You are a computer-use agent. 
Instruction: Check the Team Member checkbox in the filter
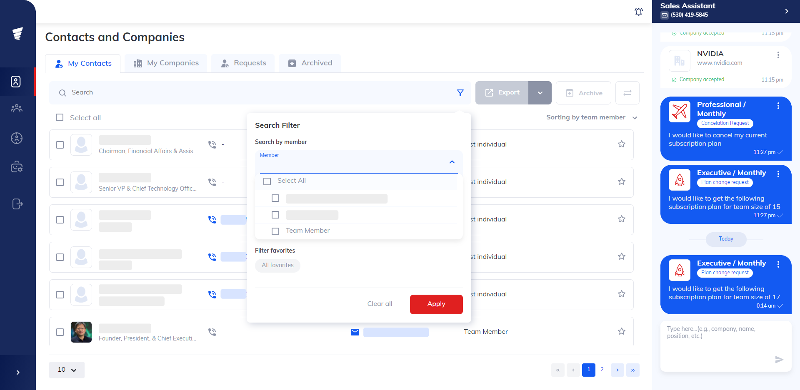click(x=275, y=231)
